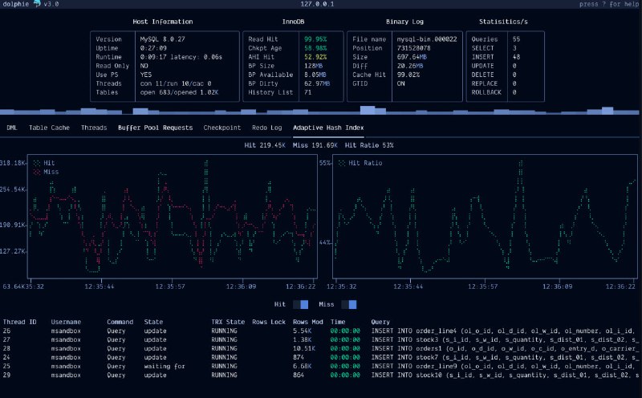Click the Hit legend in left chart
The image size is (642, 398).
[44, 163]
